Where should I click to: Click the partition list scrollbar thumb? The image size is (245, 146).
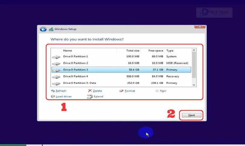pos(194,65)
